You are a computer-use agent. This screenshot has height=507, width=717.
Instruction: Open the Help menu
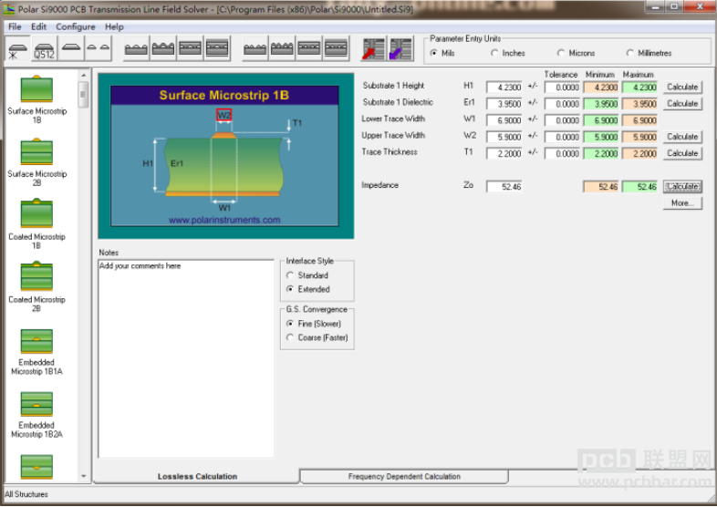[114, 26]
